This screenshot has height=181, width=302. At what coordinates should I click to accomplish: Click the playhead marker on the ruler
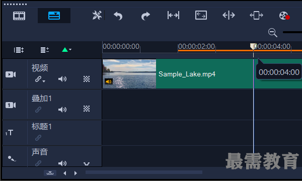253,46
